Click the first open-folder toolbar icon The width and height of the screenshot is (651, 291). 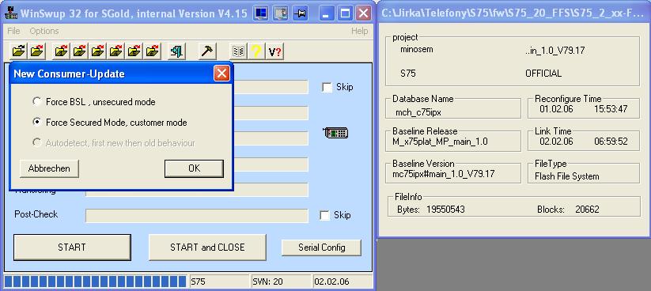pyautogui.click(x=19, y=51)
